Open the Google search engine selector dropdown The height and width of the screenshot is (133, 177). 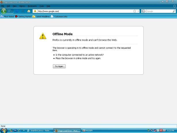[x=144, y=11]
